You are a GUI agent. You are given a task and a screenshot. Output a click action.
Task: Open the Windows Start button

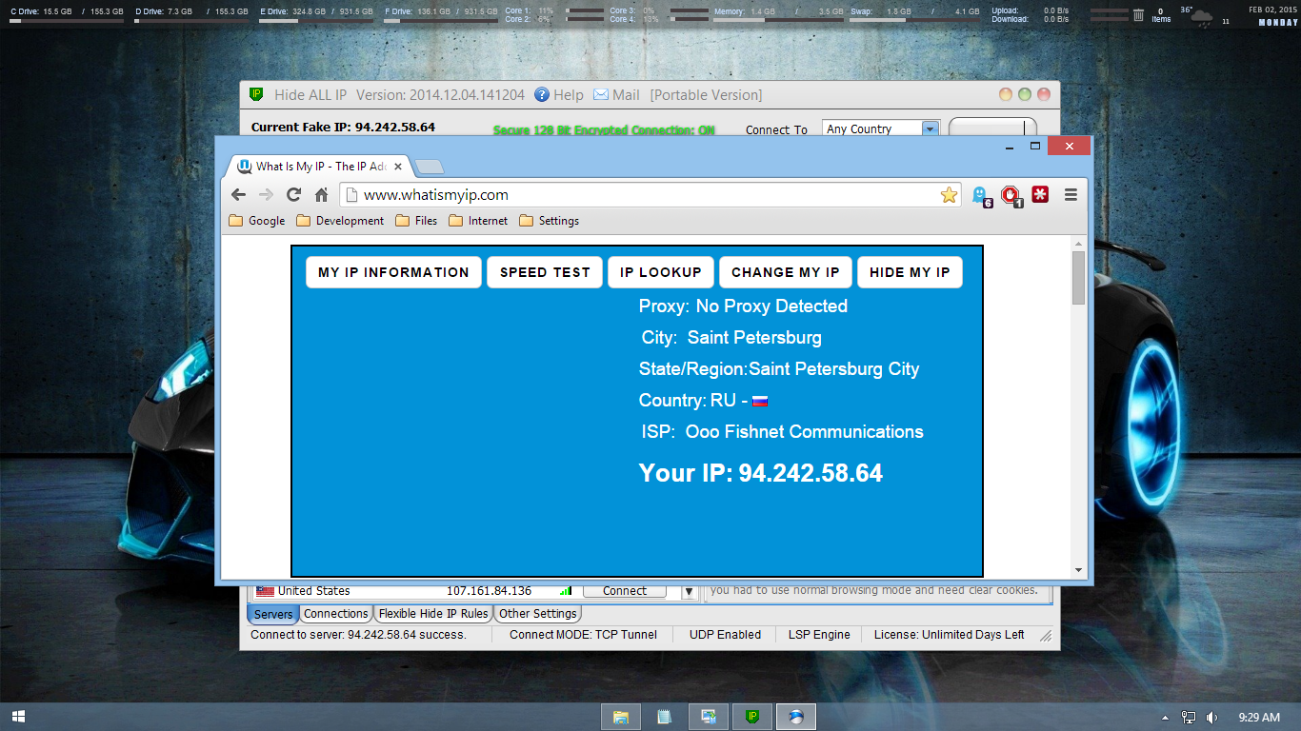(x=18, y=717)
